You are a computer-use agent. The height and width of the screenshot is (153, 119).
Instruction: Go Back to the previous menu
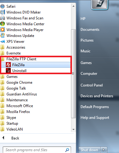point(15,138)
